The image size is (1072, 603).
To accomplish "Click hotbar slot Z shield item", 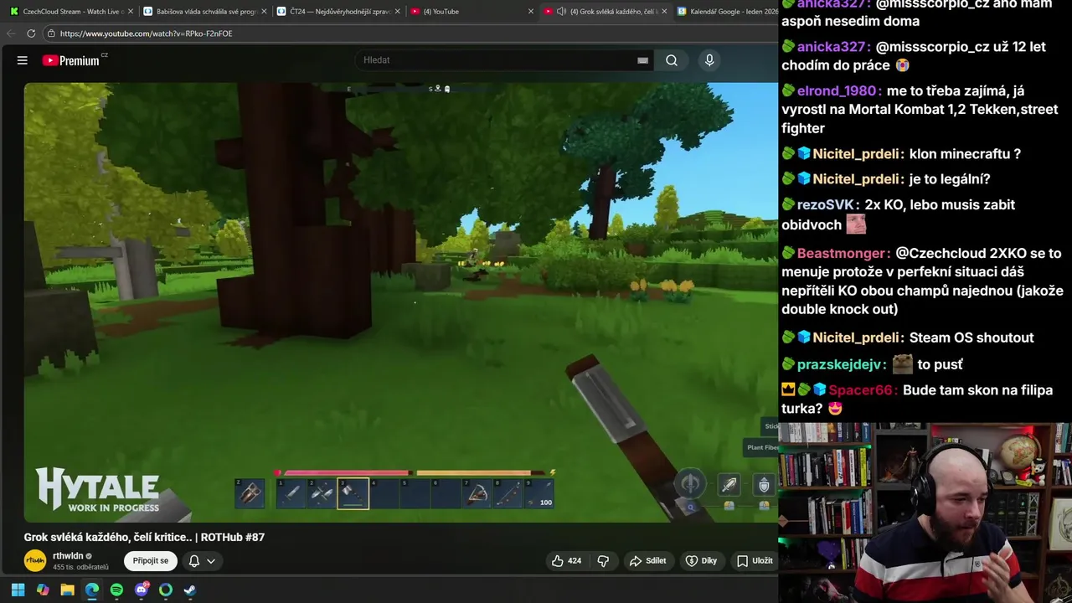I will coord(250,494).
